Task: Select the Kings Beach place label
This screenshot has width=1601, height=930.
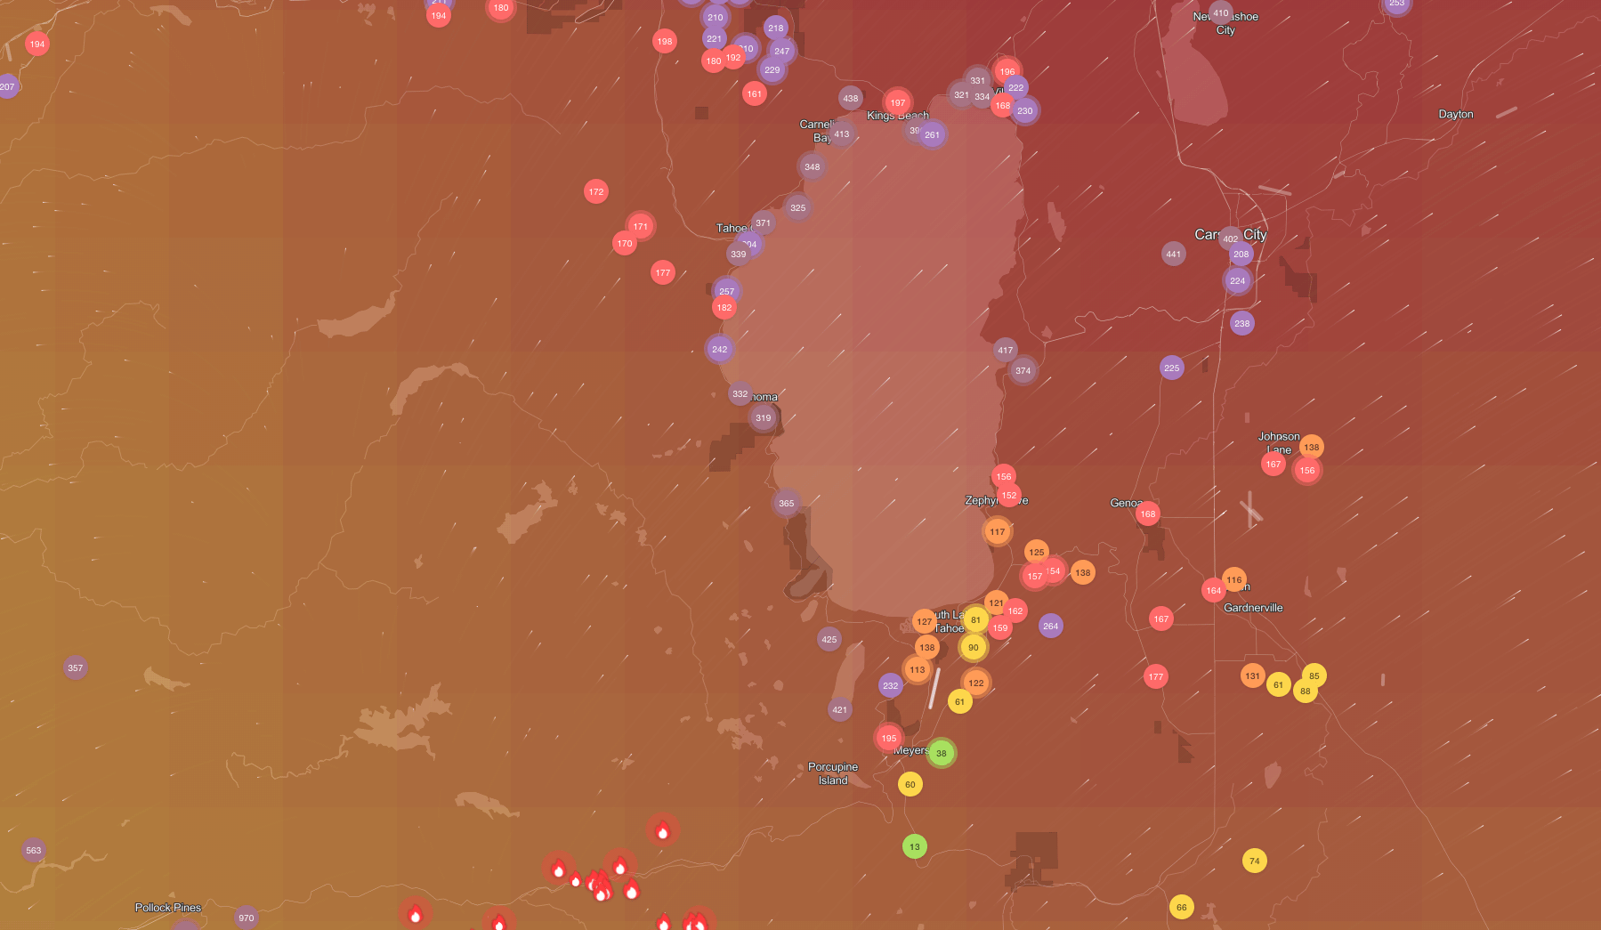Action: pyautogui.click(x=898, y=116)
